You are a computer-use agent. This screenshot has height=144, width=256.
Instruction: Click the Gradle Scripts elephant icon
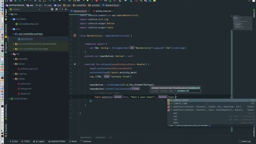coord(12,99)
